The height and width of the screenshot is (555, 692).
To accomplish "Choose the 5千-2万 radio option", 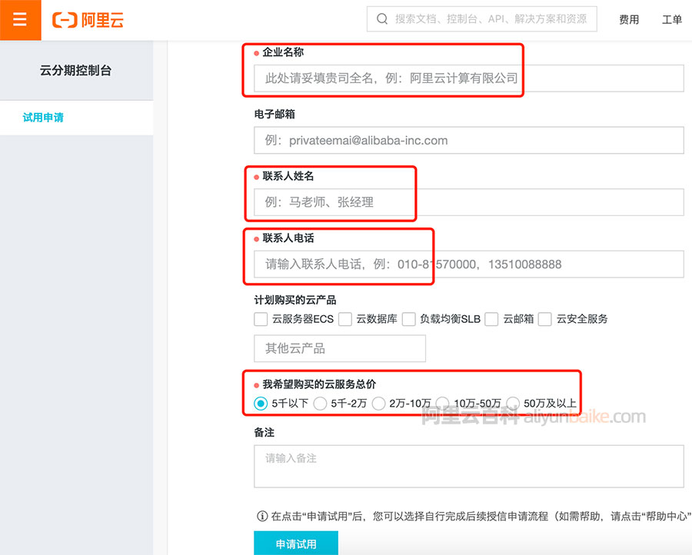I will [320, 404].
